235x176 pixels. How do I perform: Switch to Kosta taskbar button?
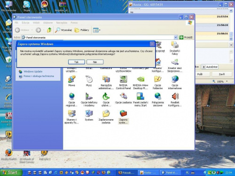148,173
